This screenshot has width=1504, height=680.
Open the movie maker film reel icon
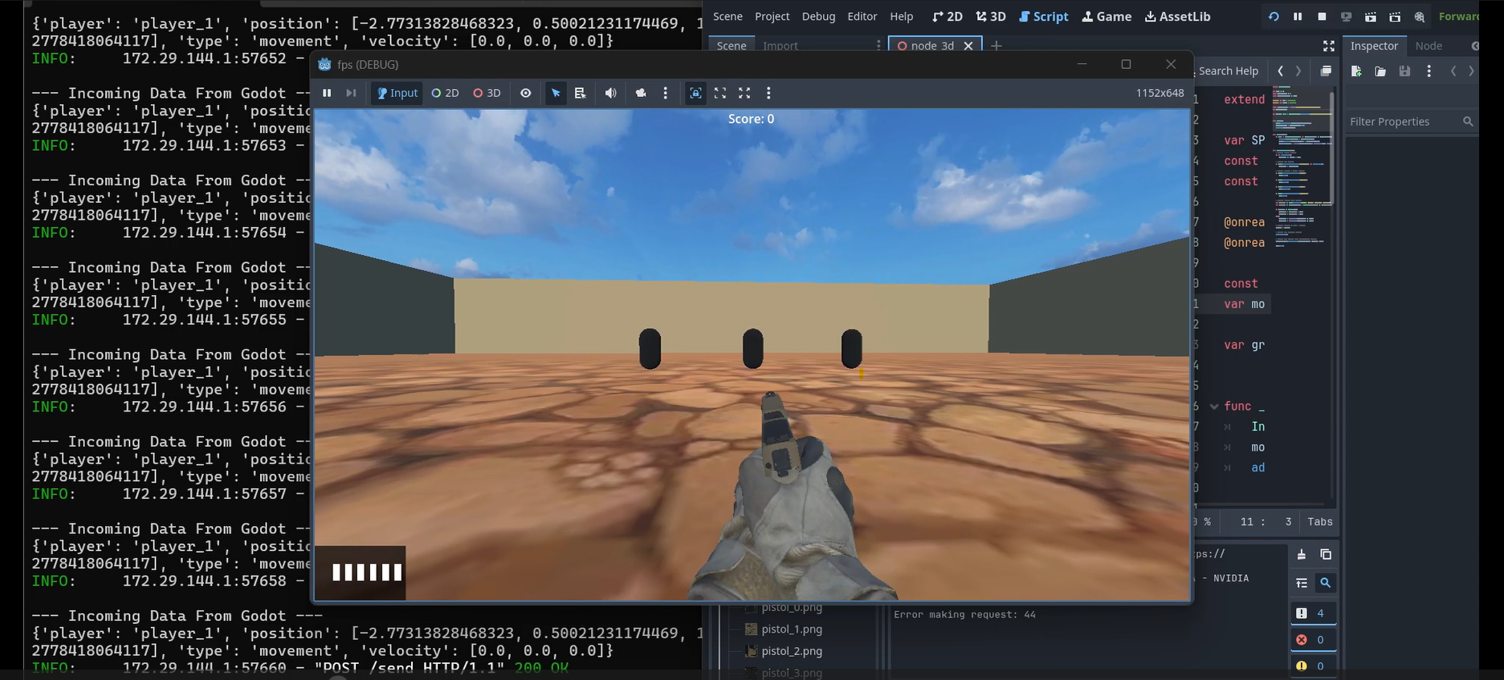[1420, 16]
